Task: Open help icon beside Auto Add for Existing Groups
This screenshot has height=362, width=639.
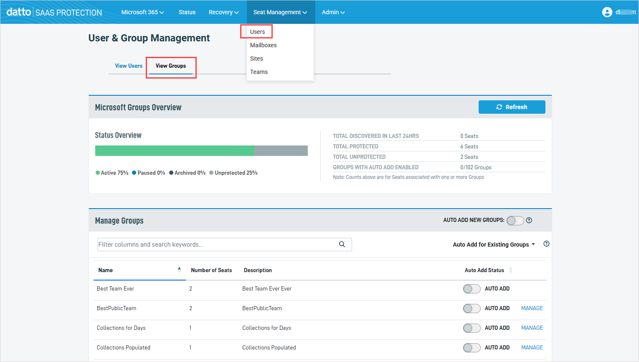Action: 546,244
